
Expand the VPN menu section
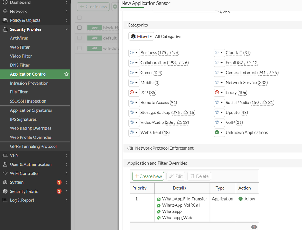click(35, 155)
